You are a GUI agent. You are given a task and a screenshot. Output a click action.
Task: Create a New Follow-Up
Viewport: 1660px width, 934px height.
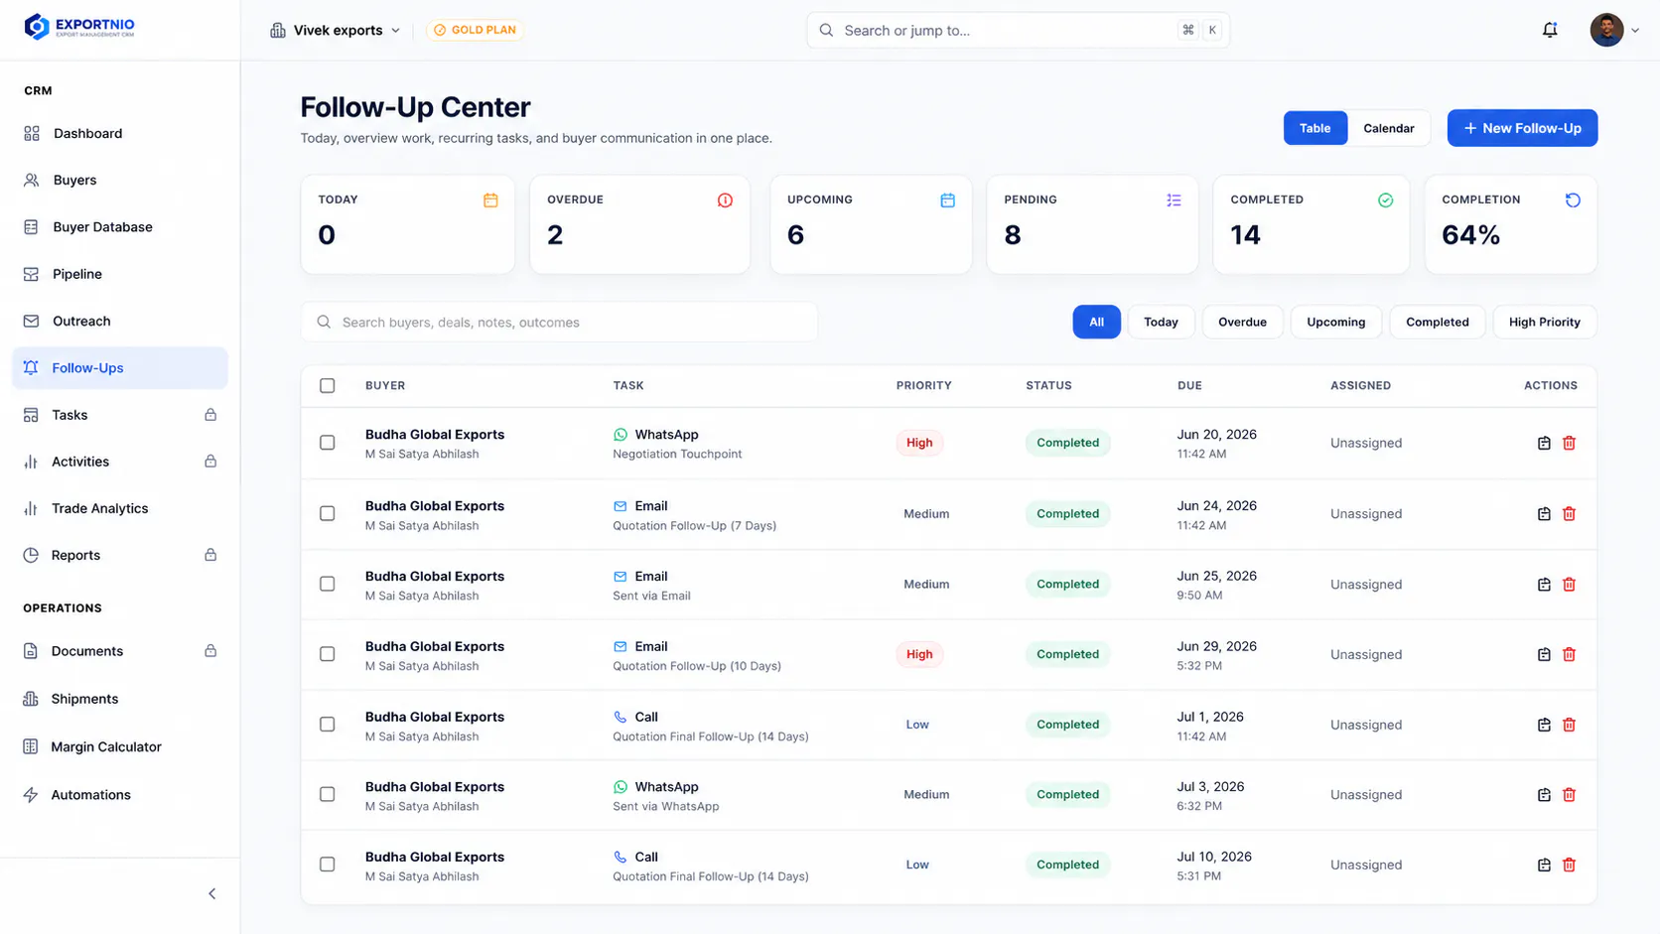(1522, 128)
